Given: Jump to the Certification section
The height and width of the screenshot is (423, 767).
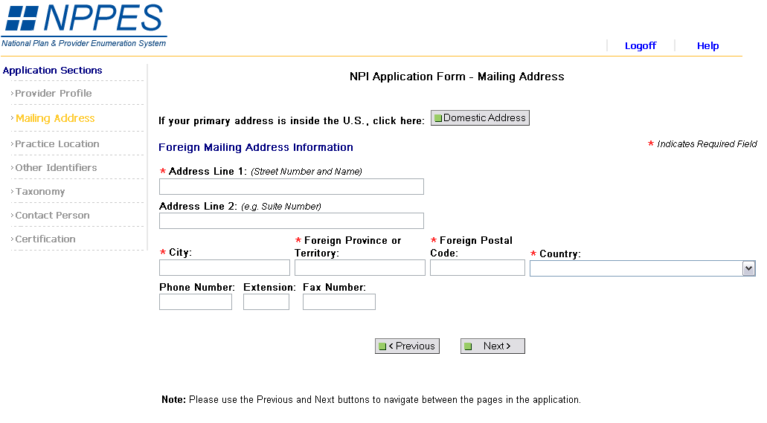Looking at the screenshot, I should point(45,239).
